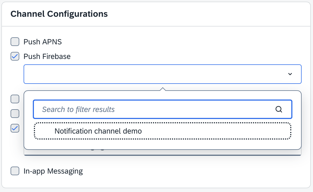Click the magnifying glass search icon

click(x=279, y=109)
